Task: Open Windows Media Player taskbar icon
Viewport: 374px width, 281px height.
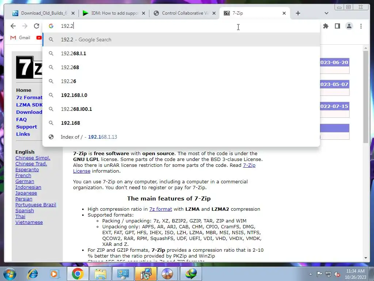Action: (54, 274)
